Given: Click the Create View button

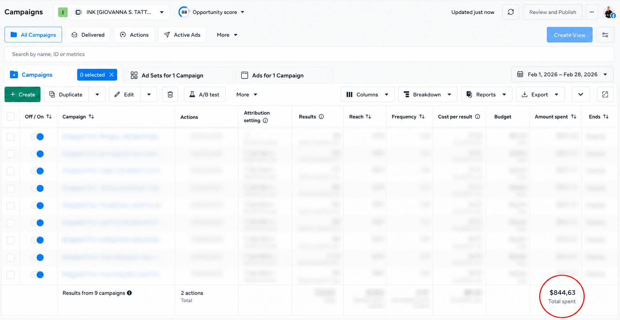Looking at the screenshot, I should coord(570,35).
